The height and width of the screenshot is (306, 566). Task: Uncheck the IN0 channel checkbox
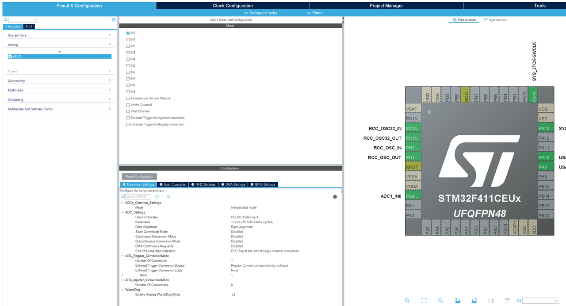point(128,33)
